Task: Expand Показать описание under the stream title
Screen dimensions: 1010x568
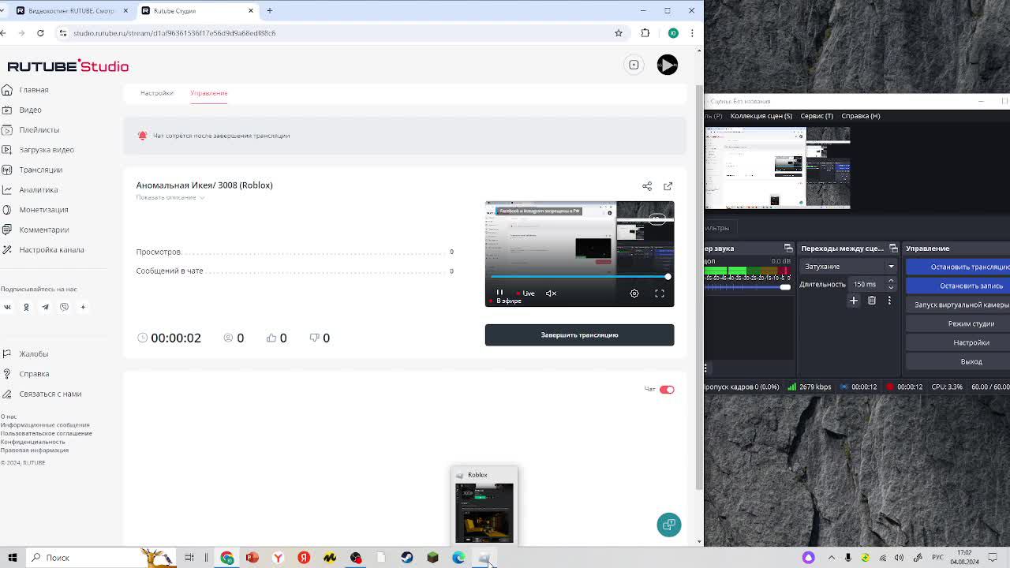Action: [170, 197]
